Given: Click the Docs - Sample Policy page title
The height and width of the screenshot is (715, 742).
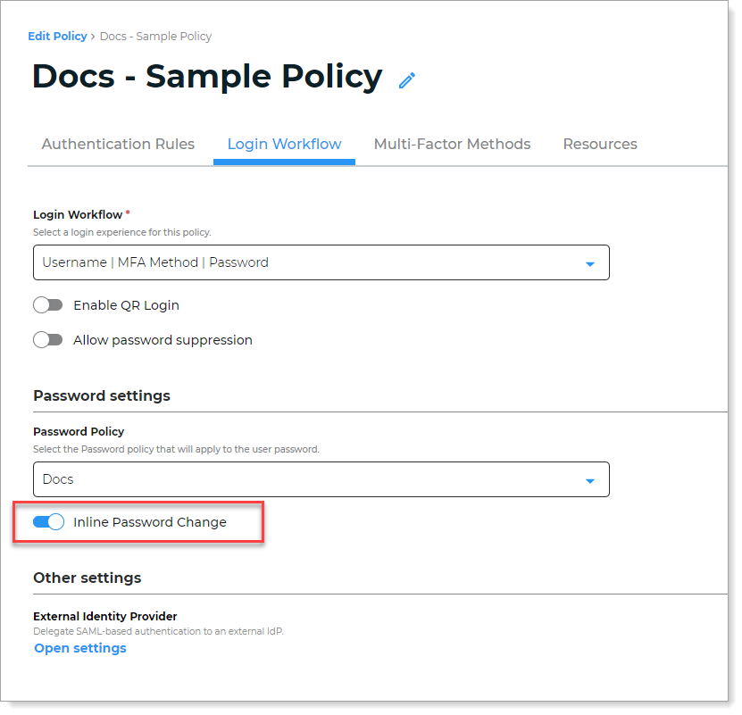Looking at the screenshot, I should [x=207, y=77].
